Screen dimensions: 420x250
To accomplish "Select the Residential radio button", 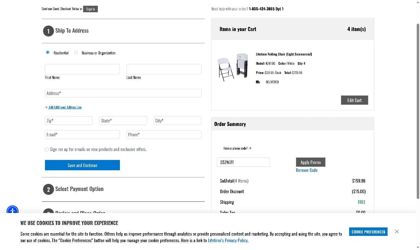I will point(48,52).
